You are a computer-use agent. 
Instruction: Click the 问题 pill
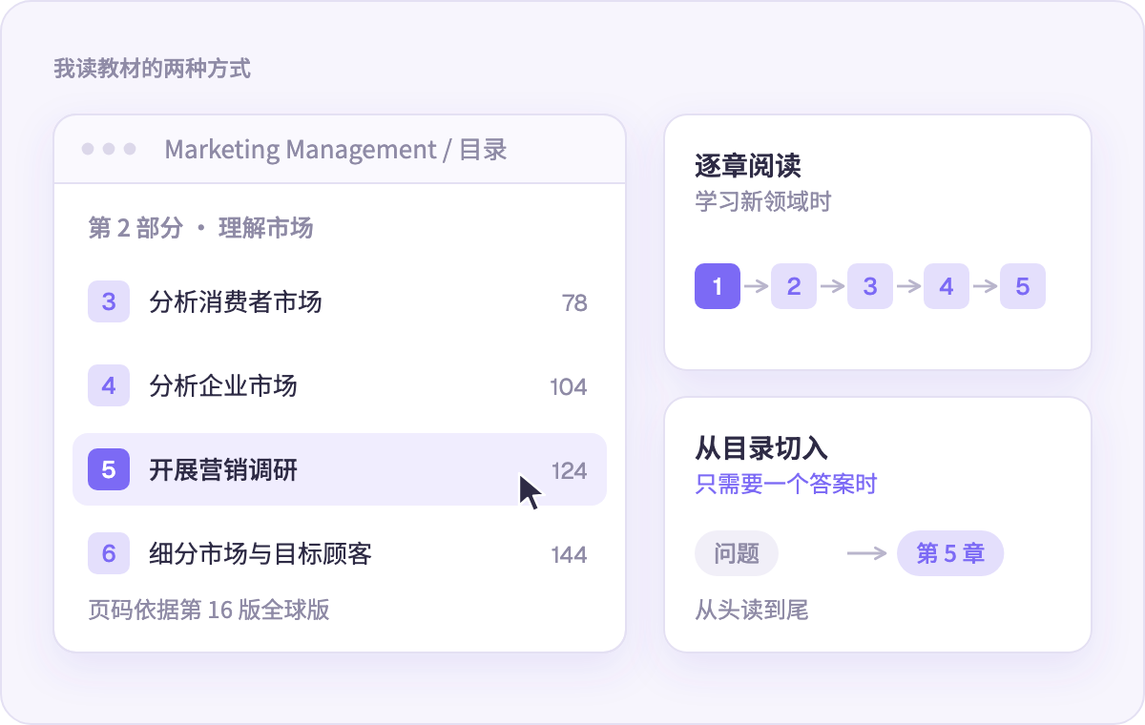(x=737, y=553)
